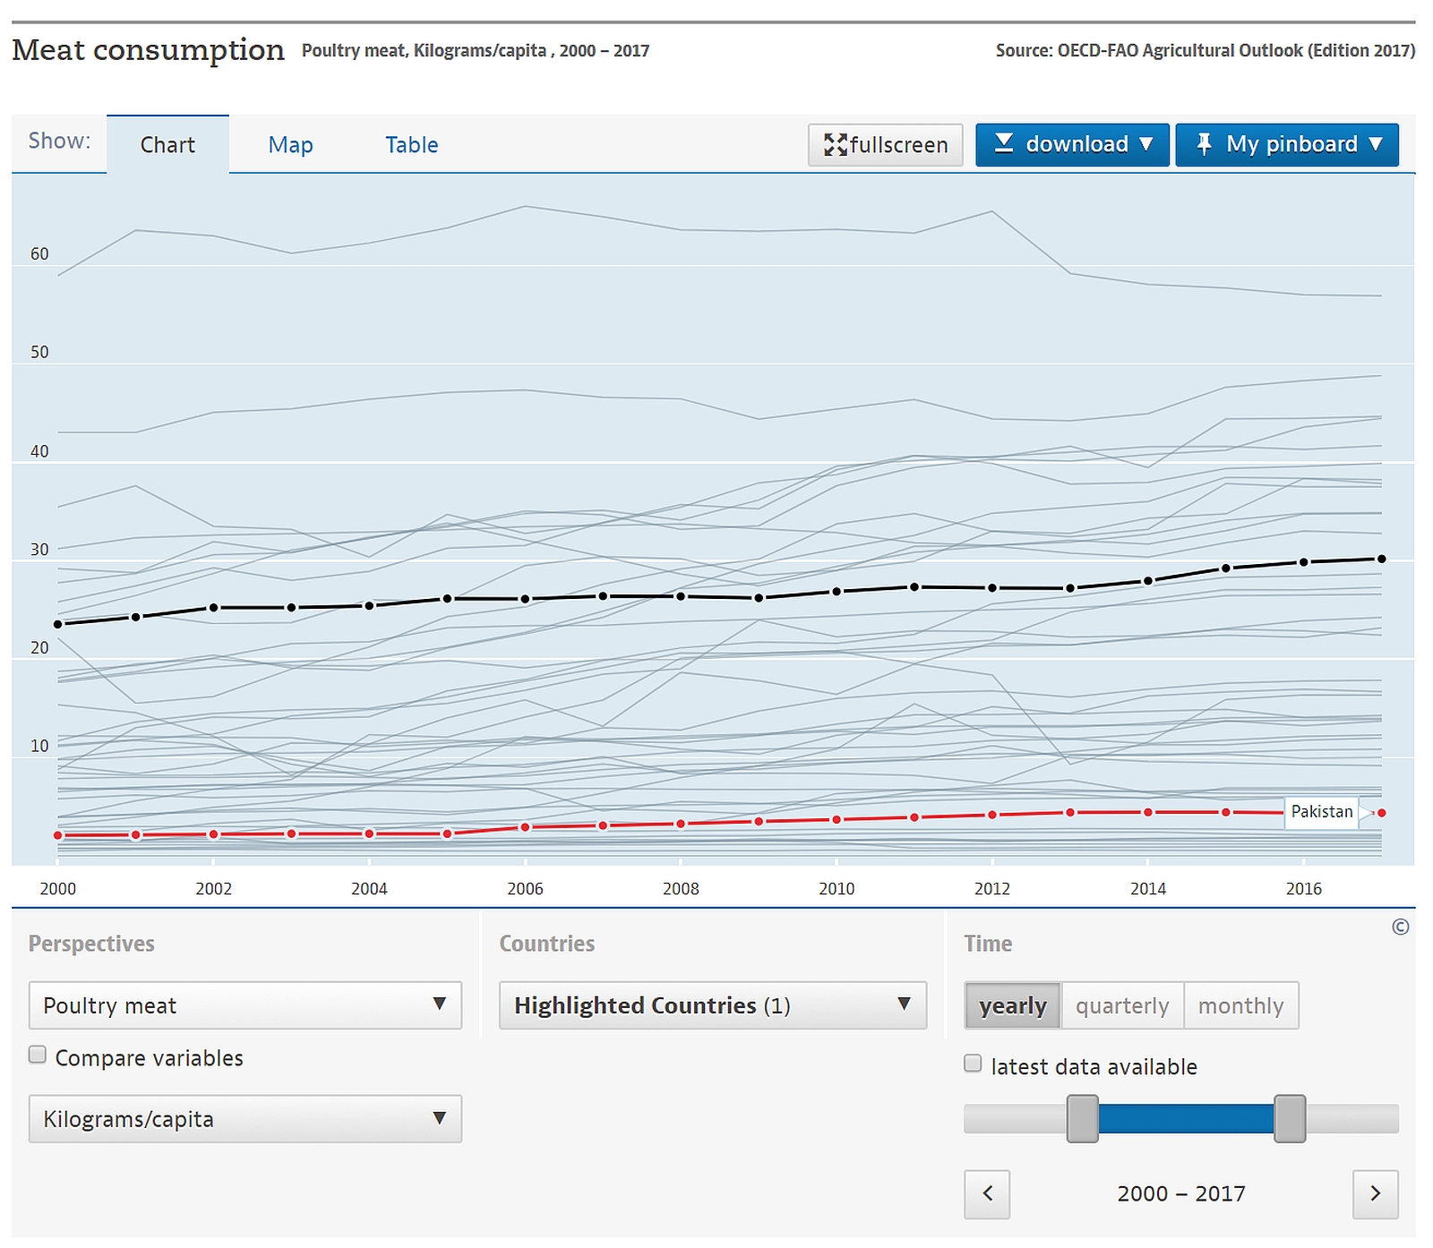Switch to the Chart tab

167,144
